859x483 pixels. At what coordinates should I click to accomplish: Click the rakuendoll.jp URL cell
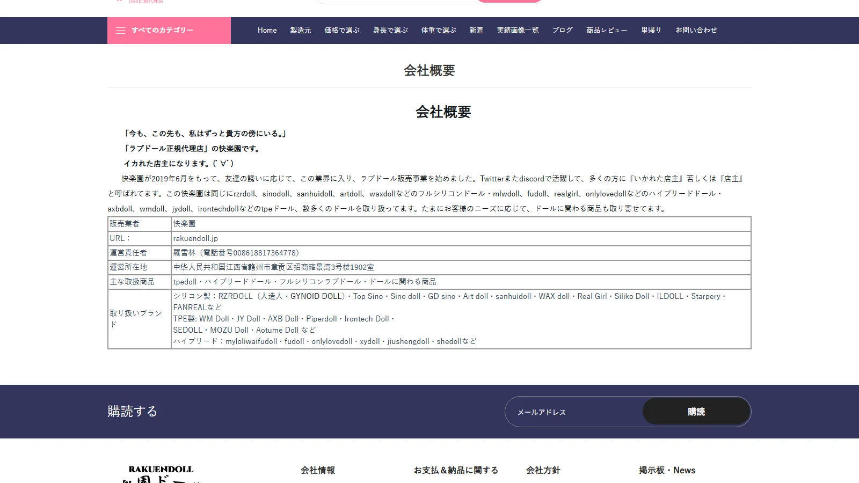click(461, 238)
